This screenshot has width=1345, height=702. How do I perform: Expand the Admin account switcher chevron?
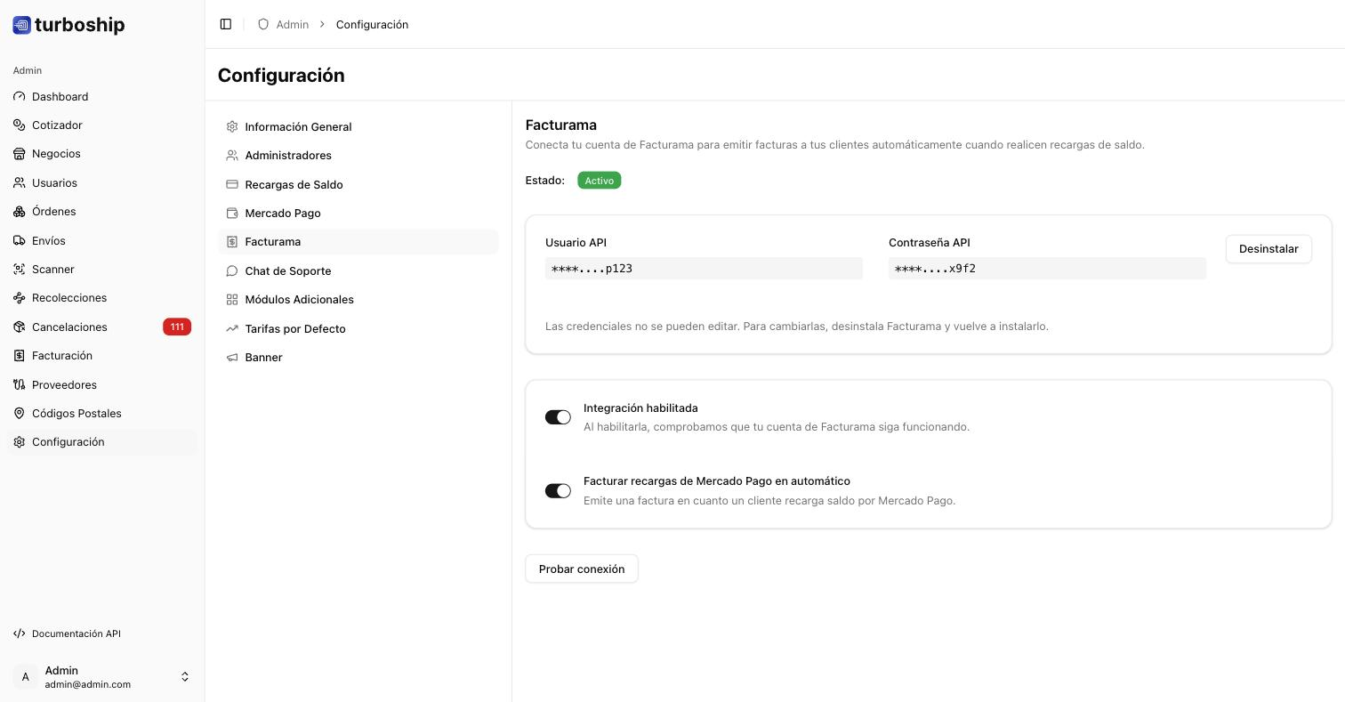coord(185,677)
